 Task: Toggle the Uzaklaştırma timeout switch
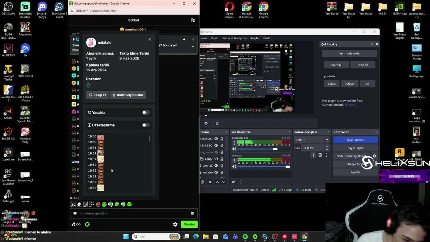pos(145,125)
